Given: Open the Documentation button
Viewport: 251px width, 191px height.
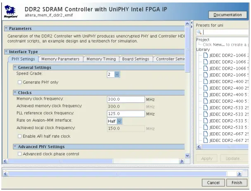Looking at the screenshot, I should point(227,15).
